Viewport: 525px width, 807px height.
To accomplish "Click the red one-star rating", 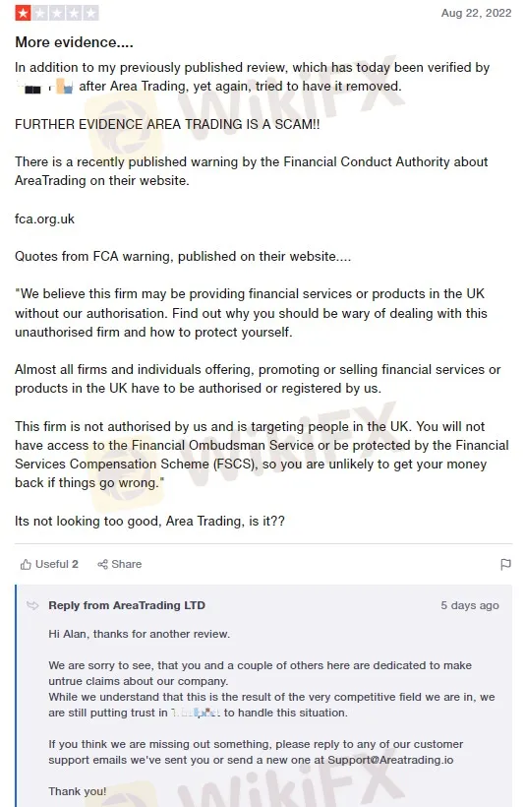I will pos(23,13).
